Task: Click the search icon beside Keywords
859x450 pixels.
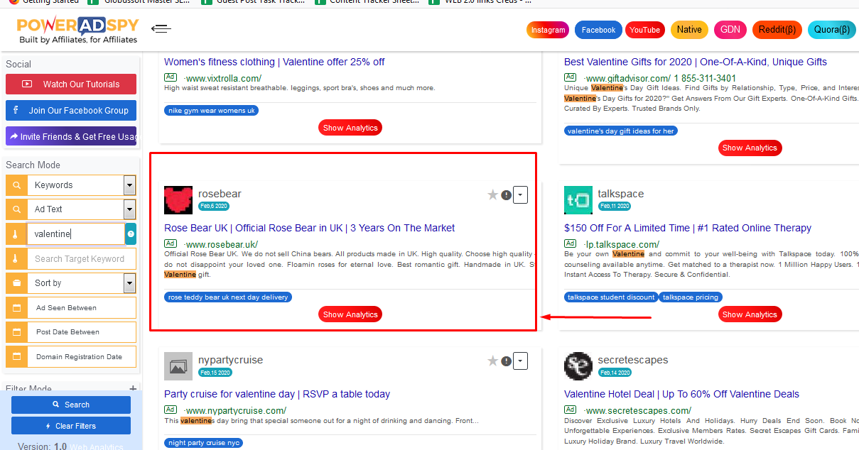Action: [x=16, y=185]
